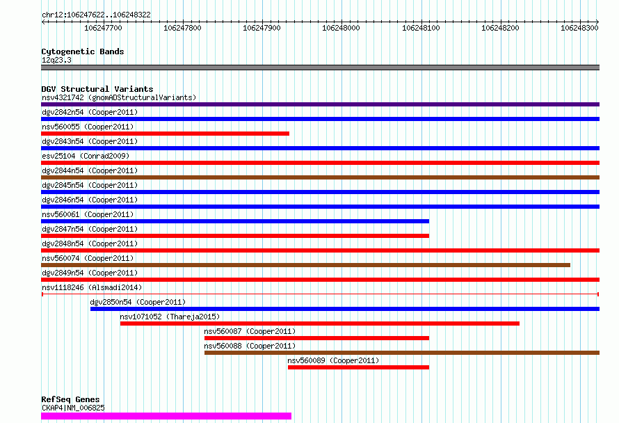Click the Cytogenetic Bands track title
The image size is (619, 423).
[83, 51]
